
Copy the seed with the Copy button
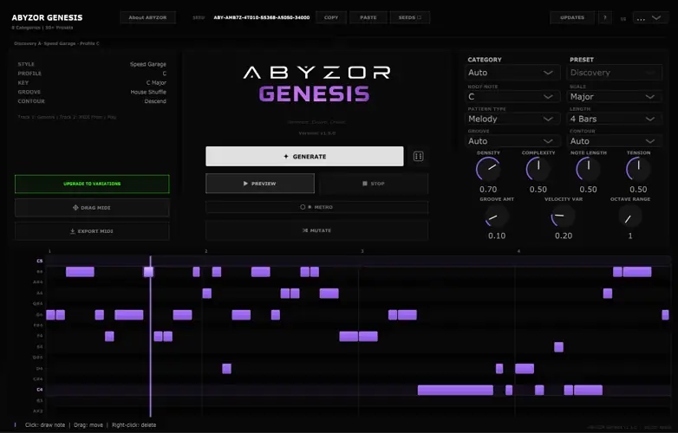click(331, 17)
